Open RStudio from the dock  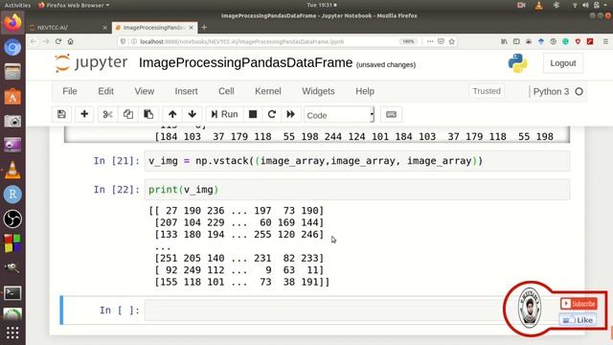(12, 195)
